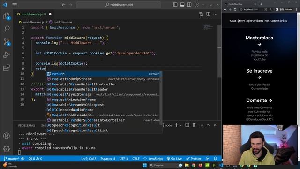Screen dimensions: 300x169
Task: Start Go Live server from status bar
Action: tap(174, 159)
